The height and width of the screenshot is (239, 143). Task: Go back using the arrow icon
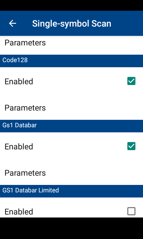pyautogui.click(x=13, y=23)
